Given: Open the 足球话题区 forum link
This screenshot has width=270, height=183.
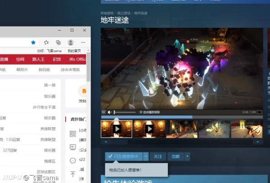Looking at the screenshot, I should pos(46,172).
